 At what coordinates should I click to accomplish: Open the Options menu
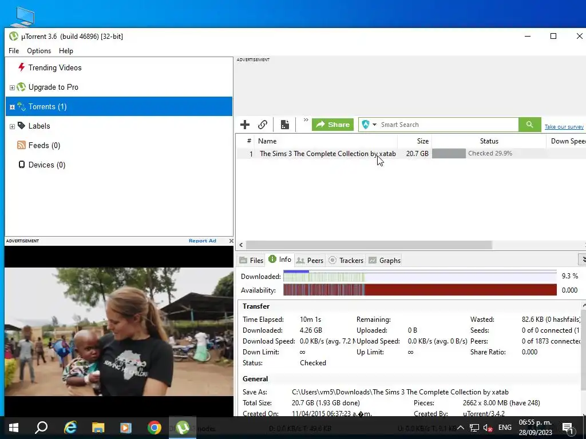coord(39,51)
